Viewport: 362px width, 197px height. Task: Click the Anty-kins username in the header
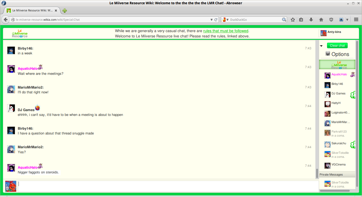[x=334, y=32]
